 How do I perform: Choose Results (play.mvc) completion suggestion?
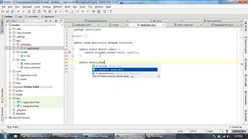tap(125, 69)
